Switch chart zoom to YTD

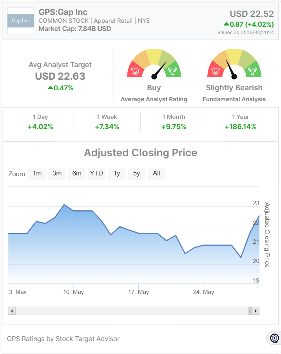96,173
